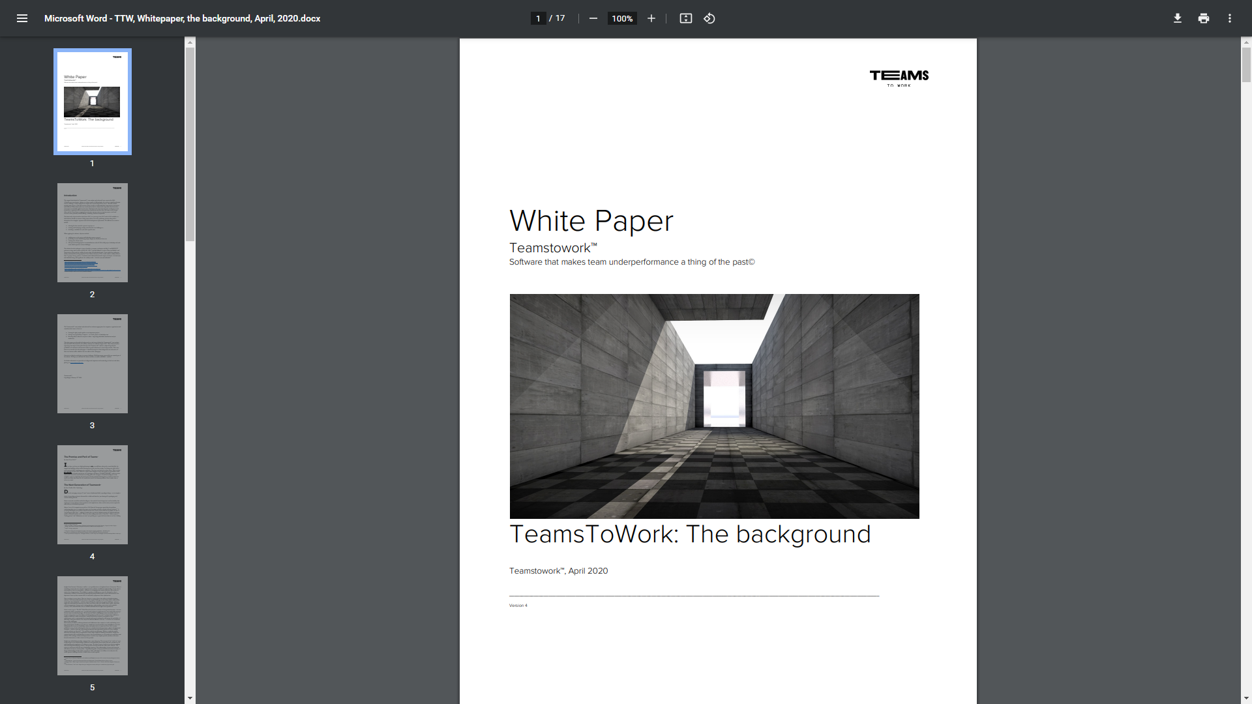Open the more actions menu

click(x=1229, y=18)
